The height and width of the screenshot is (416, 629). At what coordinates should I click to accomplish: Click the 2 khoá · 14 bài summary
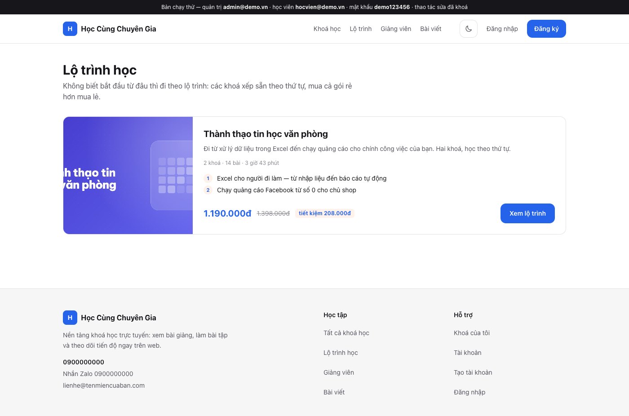tap(241, 163)
